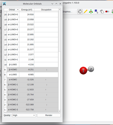Select the α-LUMO orbital row
The height and width of the screenshot is (125, 113).
tap(31, 74)
